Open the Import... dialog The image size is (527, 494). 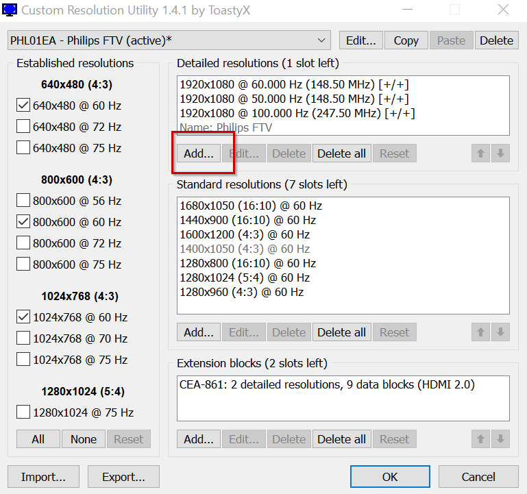click(x=43, y=477)
